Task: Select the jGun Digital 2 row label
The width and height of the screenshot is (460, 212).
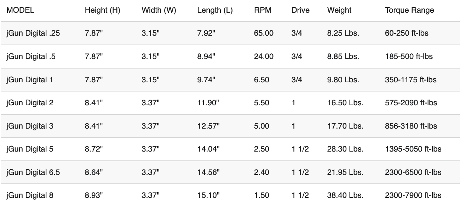Action: coord(30,103)
